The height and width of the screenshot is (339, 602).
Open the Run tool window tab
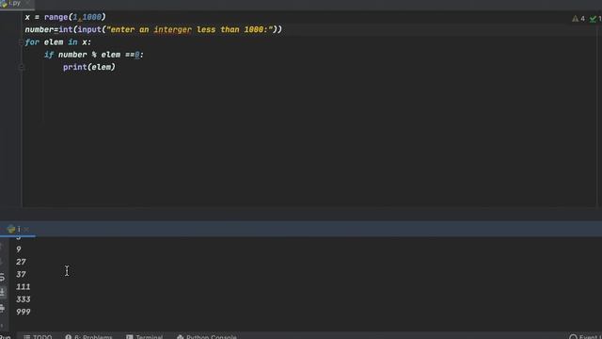pos(6,336)
